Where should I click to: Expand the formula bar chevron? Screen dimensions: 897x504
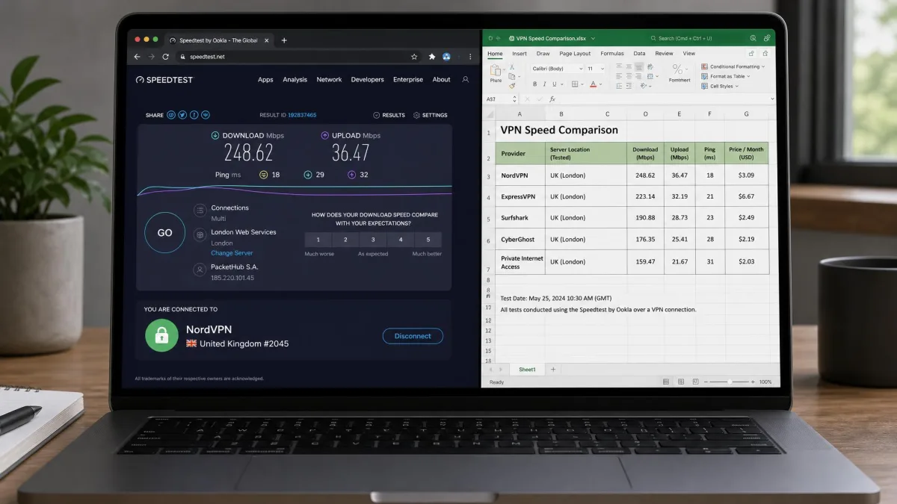point(772,99)
